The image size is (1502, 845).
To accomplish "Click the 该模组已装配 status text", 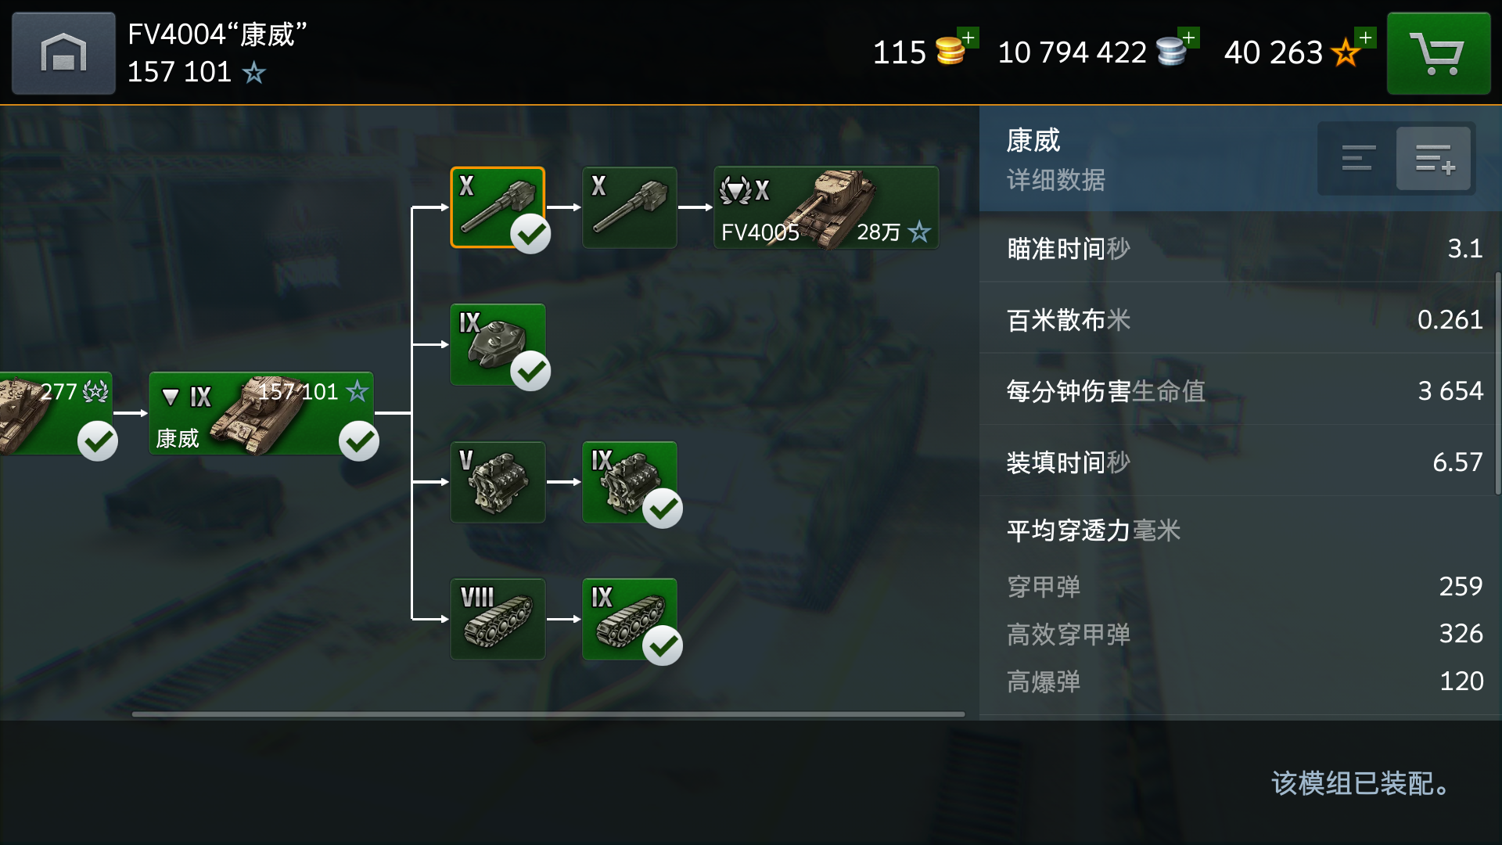I will 1361,783.
